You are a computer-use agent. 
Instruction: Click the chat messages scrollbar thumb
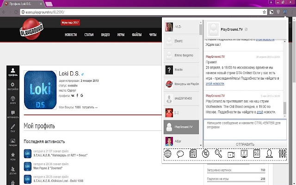click(x=285, y=108)
